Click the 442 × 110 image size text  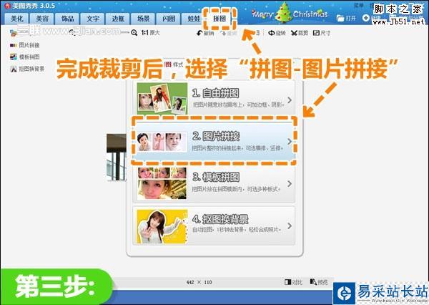click(199, 282)
